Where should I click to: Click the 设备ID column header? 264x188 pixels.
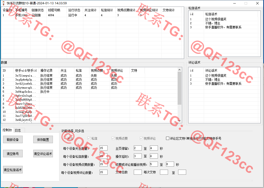click(7, 10)
